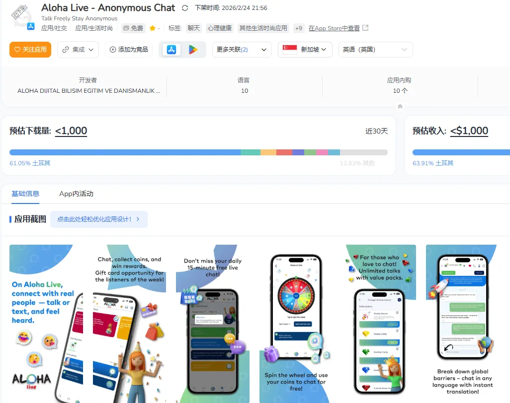Click the star rating icon
Viewport: 510px width, 403px height.
click(152, 28)
